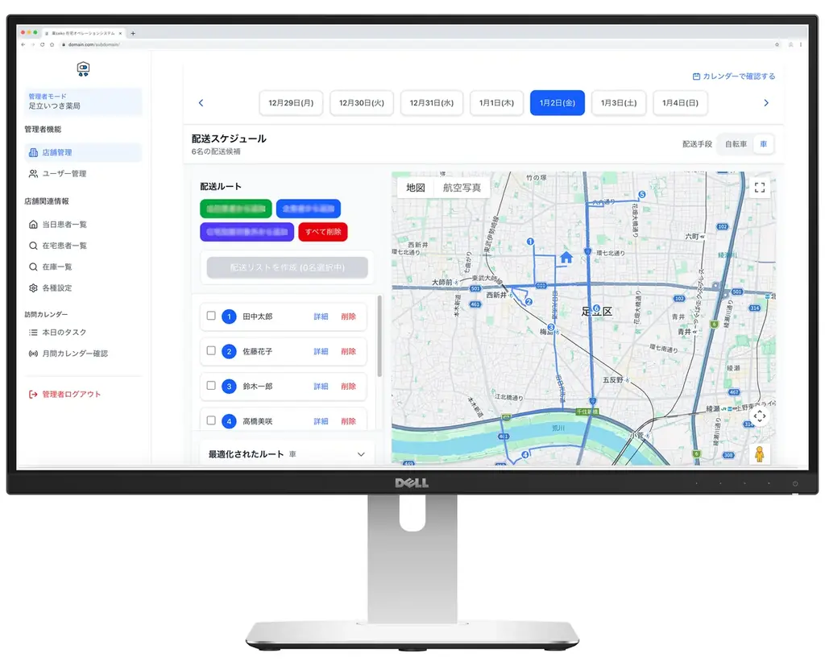Check the box for 田中太郎

(211, 316)
